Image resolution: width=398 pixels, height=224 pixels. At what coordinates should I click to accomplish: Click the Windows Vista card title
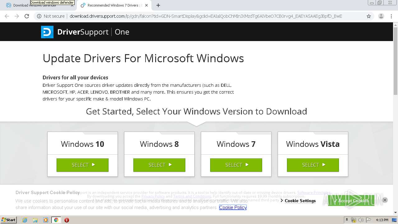point(313,144)
